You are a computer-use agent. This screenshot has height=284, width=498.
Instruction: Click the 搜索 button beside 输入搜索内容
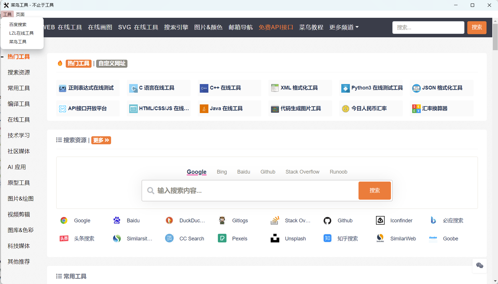[x=375, y=190]
